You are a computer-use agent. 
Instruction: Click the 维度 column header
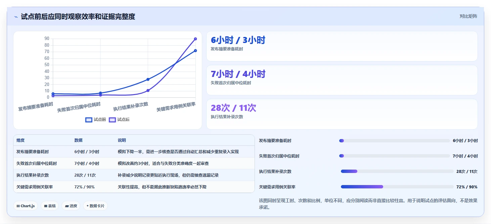[20, 140]
